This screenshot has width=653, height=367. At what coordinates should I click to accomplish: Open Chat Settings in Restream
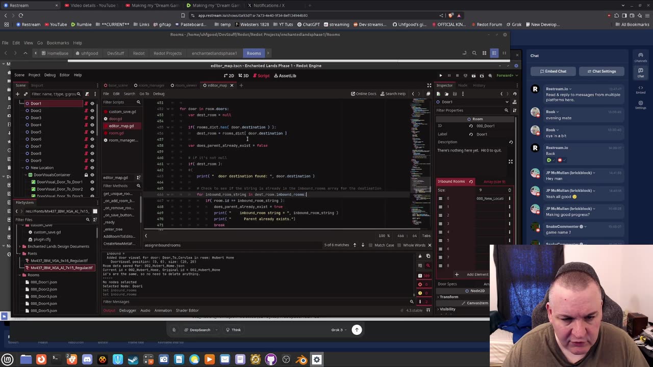(x=601, y=71)
